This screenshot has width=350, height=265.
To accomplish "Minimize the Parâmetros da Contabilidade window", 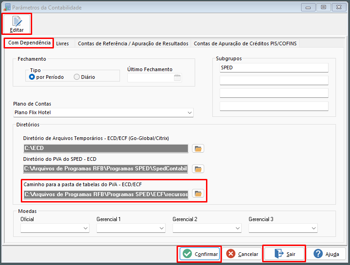I will [308, 7].
